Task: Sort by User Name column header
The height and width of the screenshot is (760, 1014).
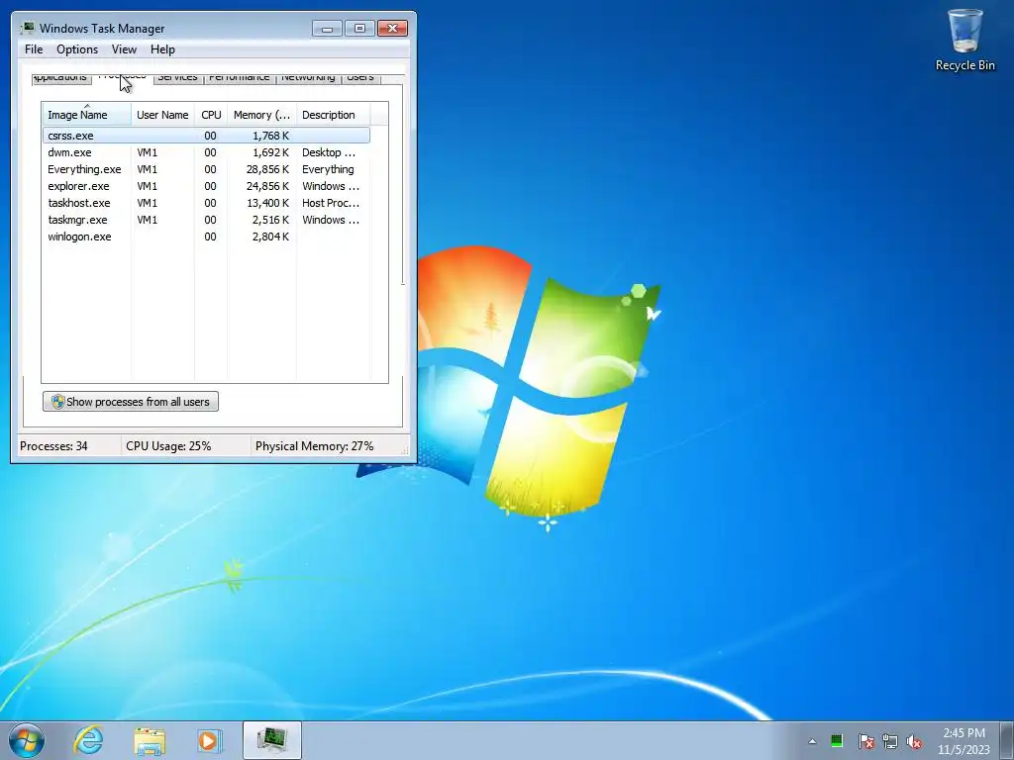Action: [x=162, y=115]
